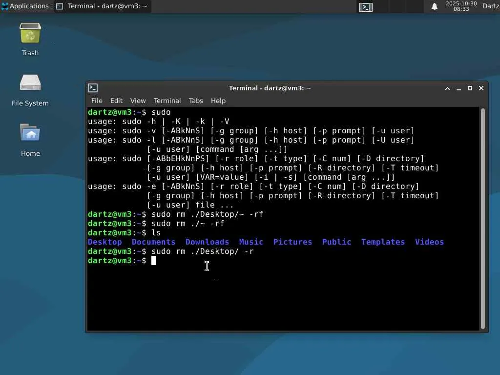This screenshot has height=375, width=500.
Task: Click the Terminal window title text
Action: tap(270, 88)
